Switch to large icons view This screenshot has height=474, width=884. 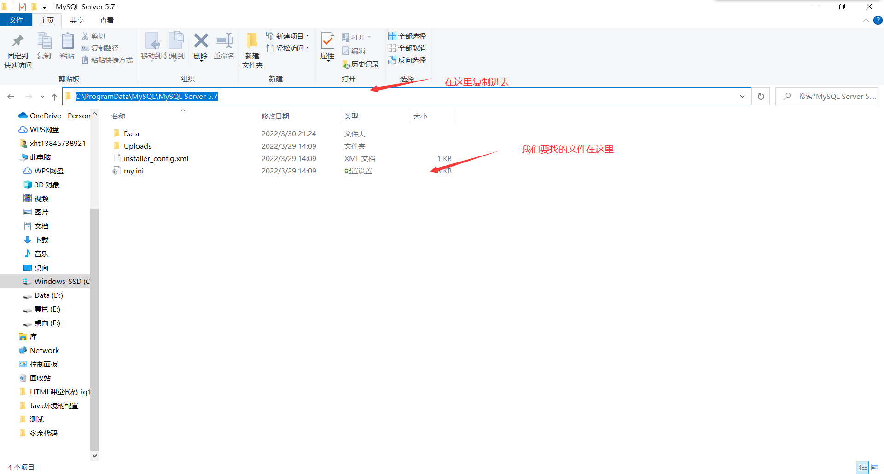[875, 467]
